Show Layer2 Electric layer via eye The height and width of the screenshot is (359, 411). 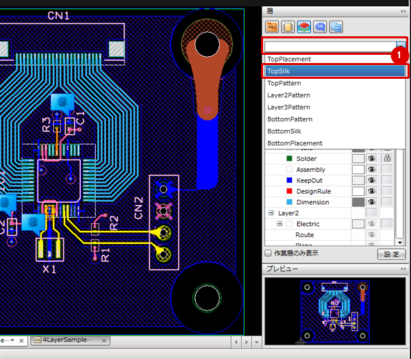tap(371, 223)
